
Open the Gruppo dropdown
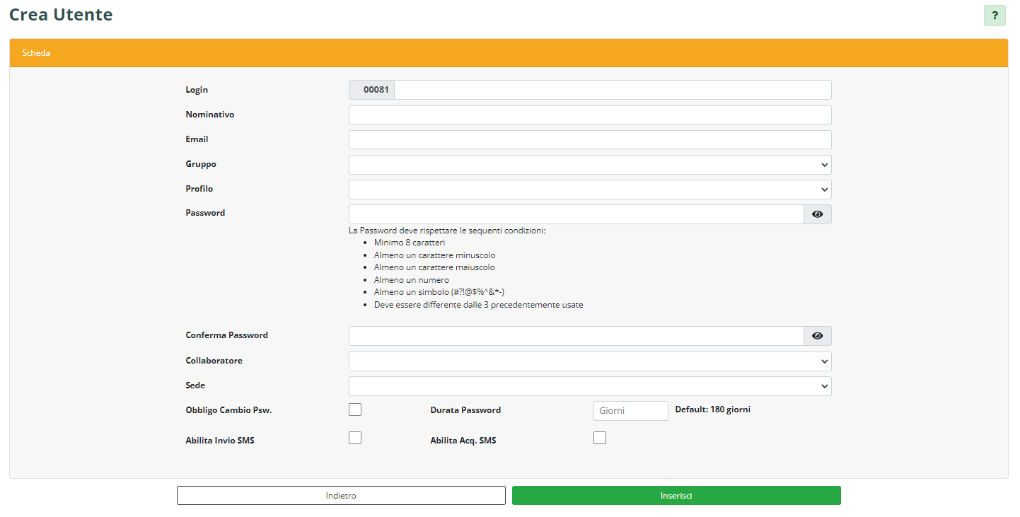click(589, 165)
